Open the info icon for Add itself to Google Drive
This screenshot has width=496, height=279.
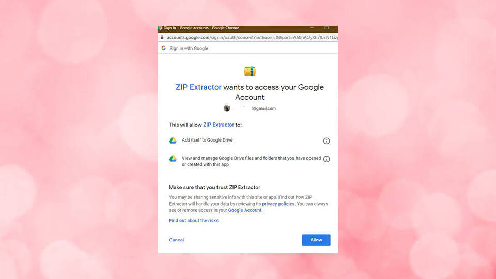[327, 141]
